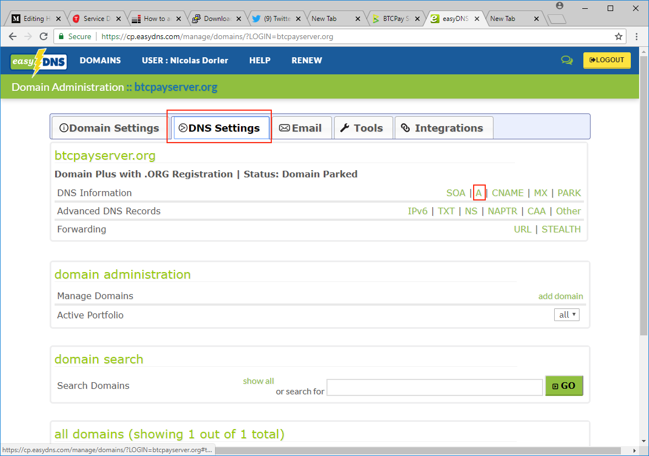Open Other advanced DNS records

pyautogui.click(x=568, y=211)
